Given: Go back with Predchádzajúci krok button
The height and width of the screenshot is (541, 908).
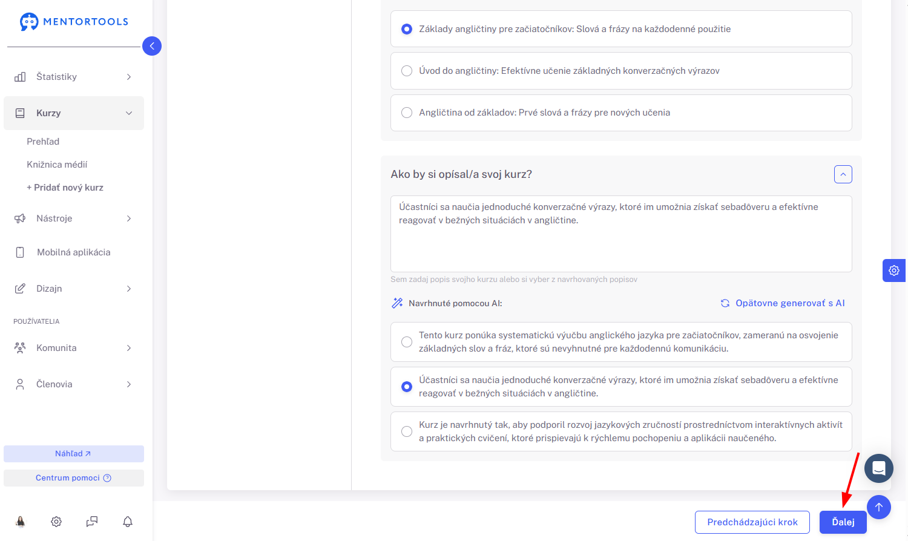Looking at the screenshot, I should tap(752, 522).
